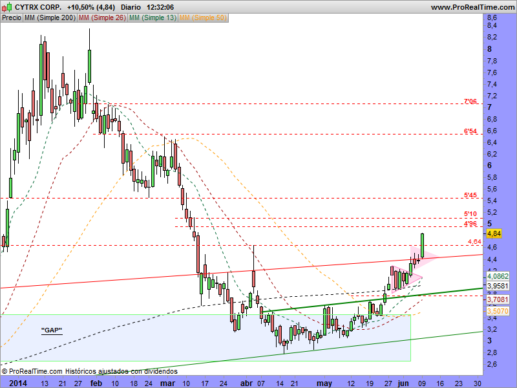Select the Precio indicator tab

pyautogui.click(x=12, y=18)
